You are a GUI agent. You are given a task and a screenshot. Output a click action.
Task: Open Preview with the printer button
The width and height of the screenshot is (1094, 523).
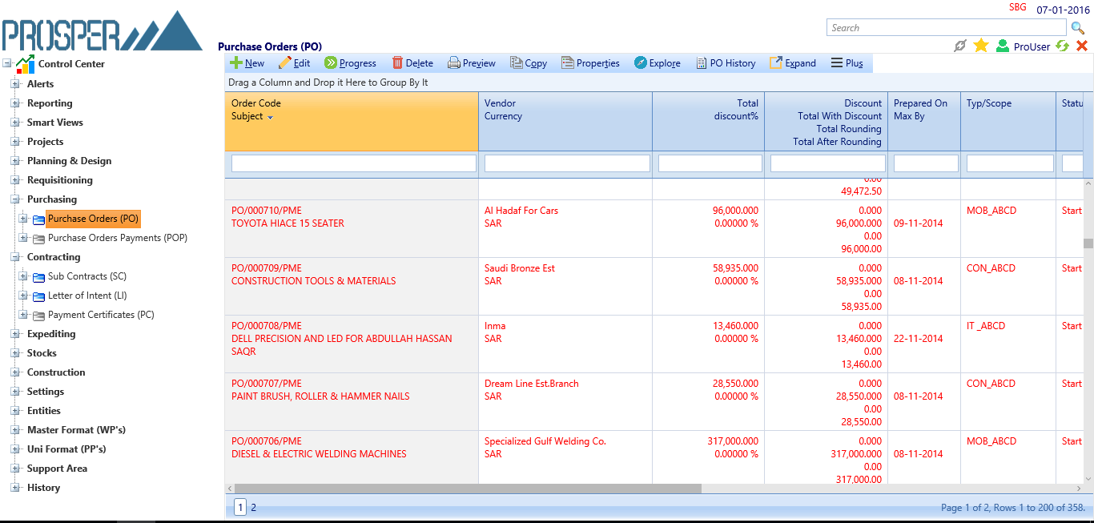click(x=472, y=63)
